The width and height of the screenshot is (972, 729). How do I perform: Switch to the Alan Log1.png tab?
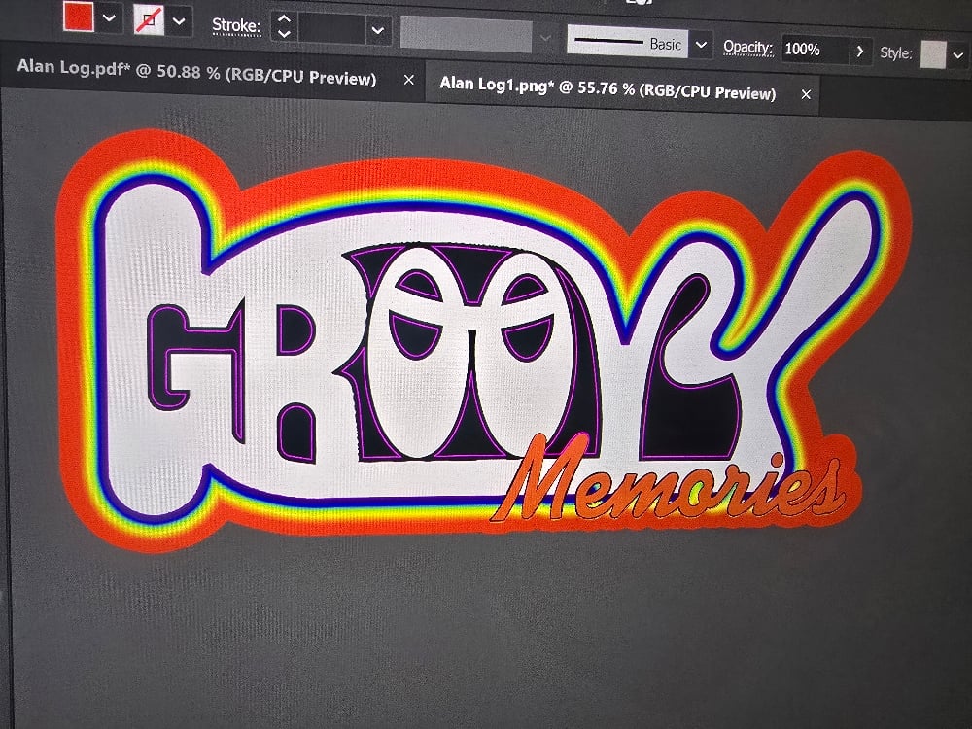[x=612, y=94]
